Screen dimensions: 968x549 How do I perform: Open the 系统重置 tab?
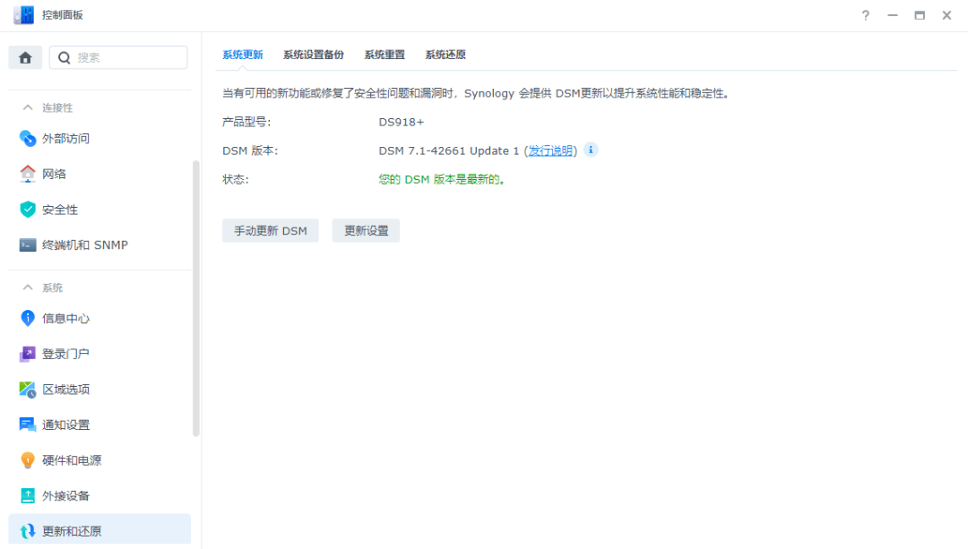pos(384,55)
